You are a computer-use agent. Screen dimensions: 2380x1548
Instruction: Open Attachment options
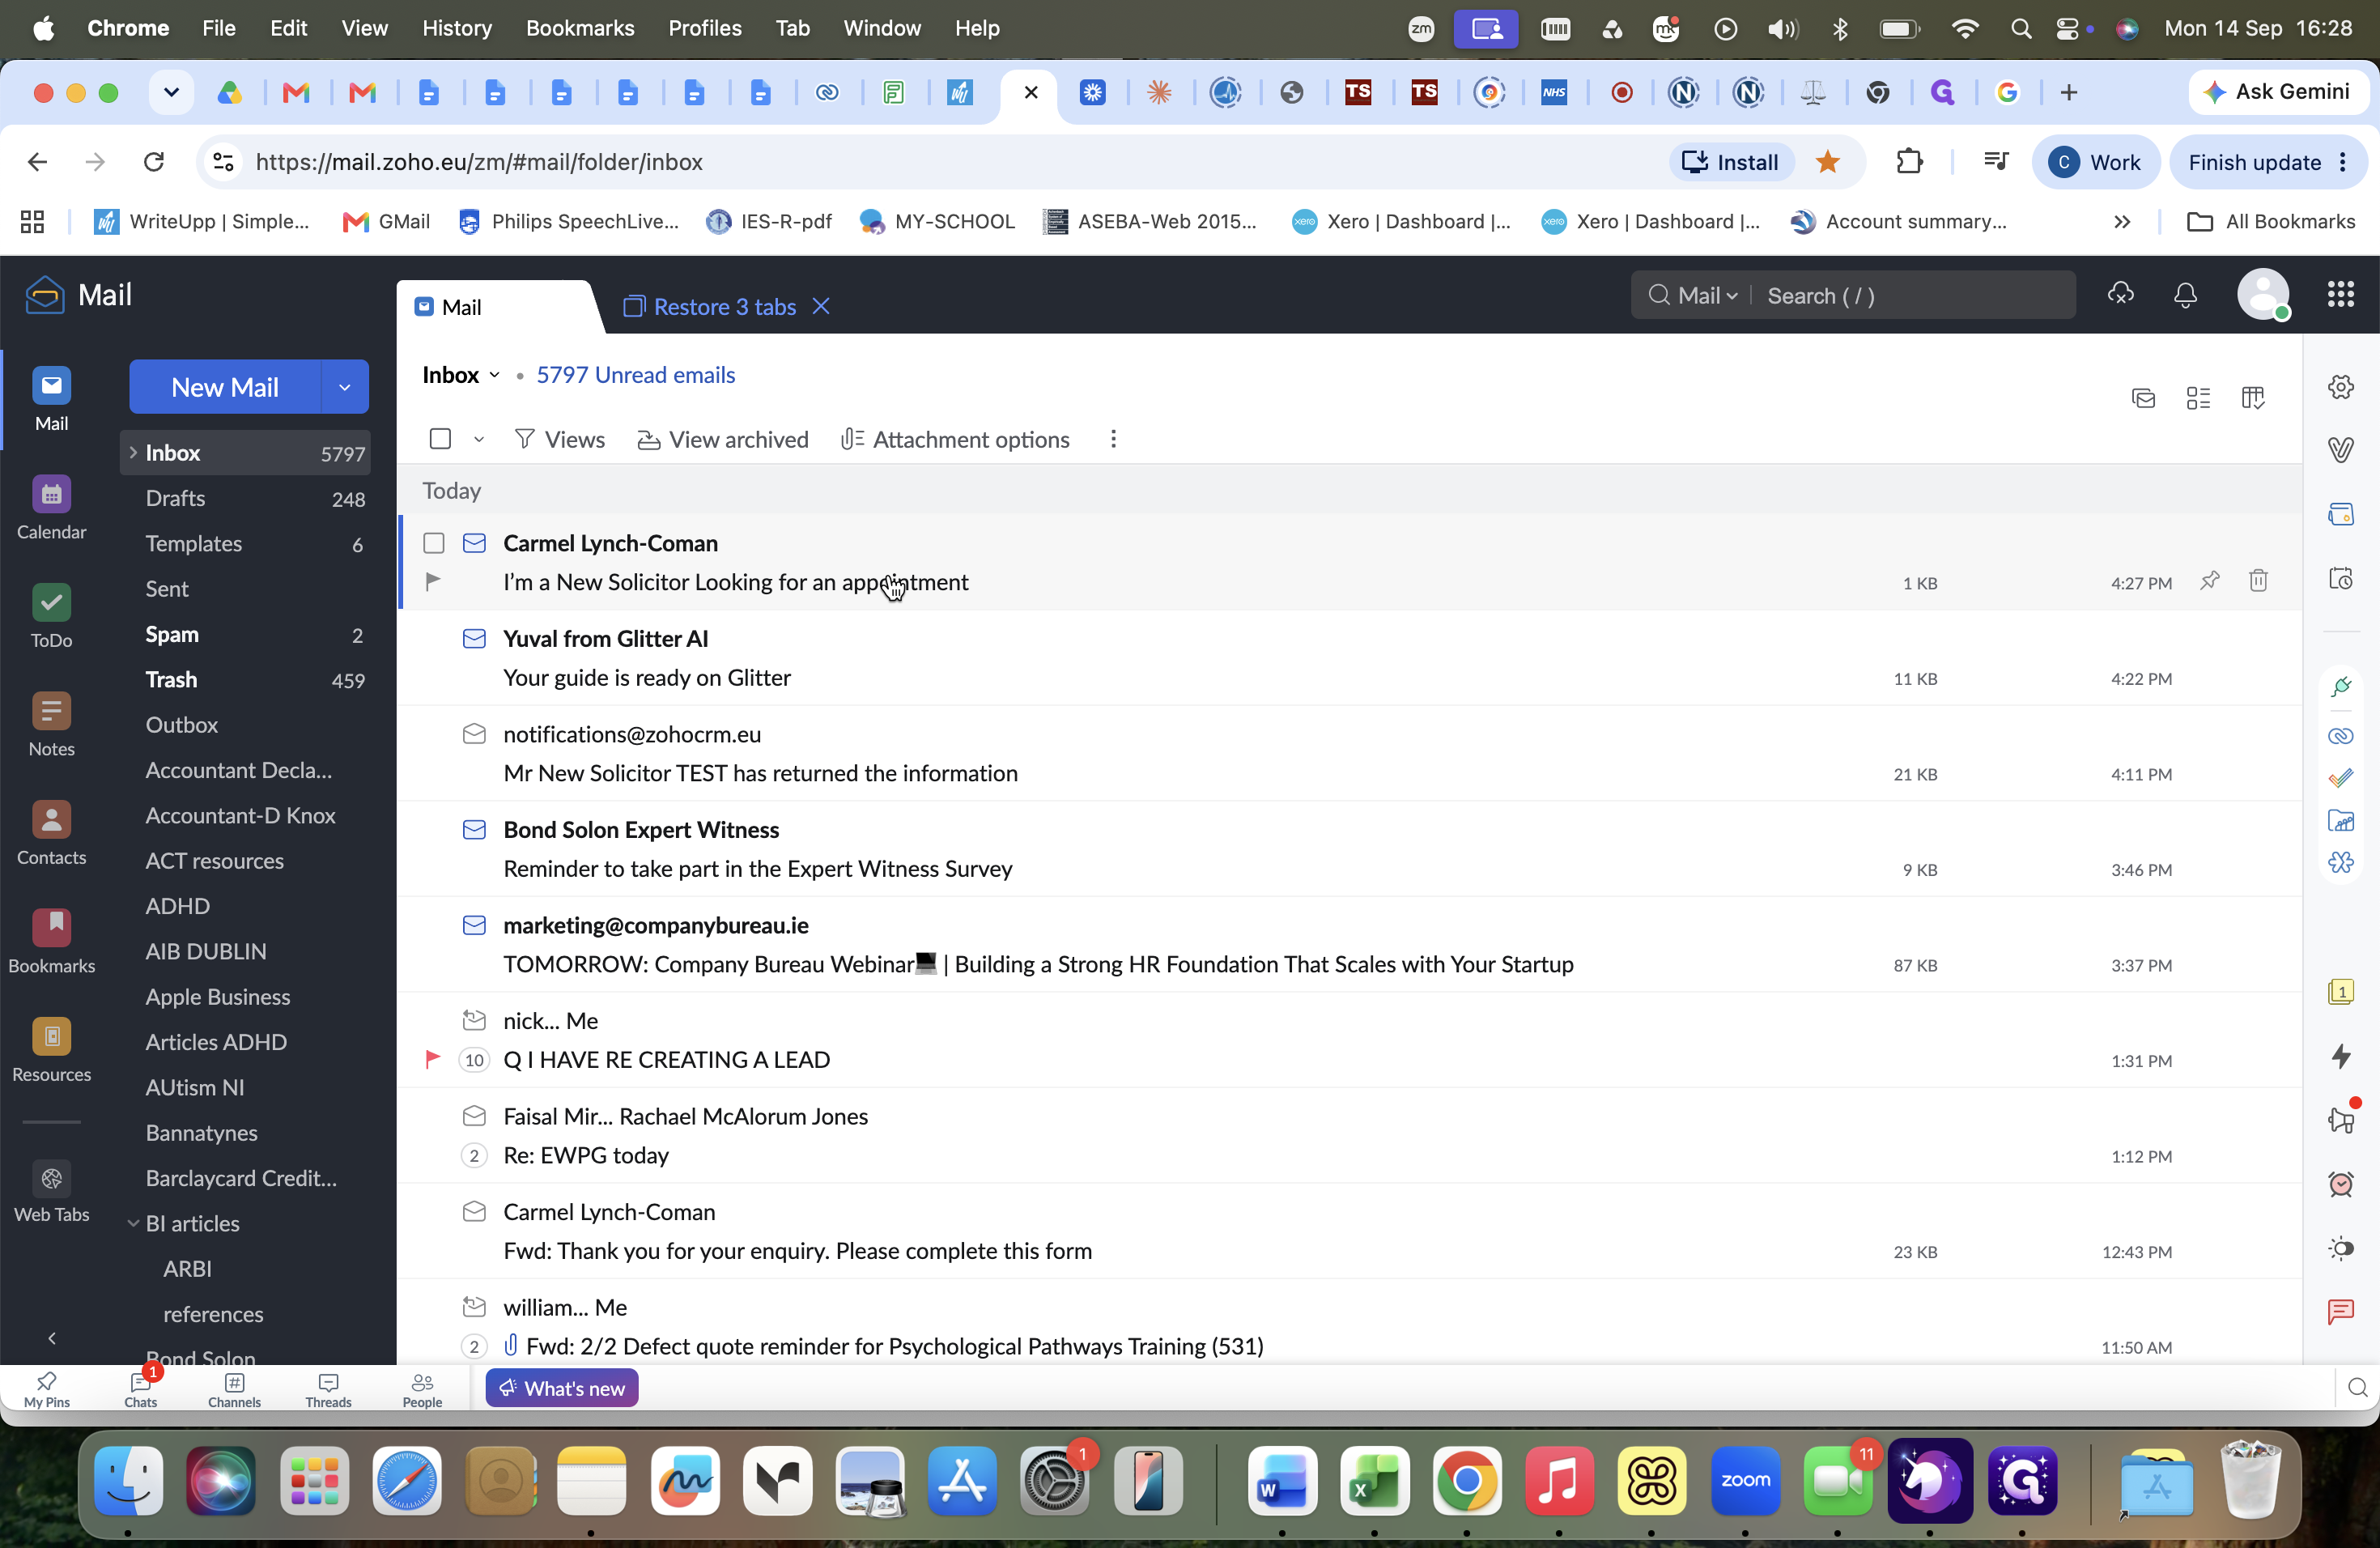tap(956, 439)
